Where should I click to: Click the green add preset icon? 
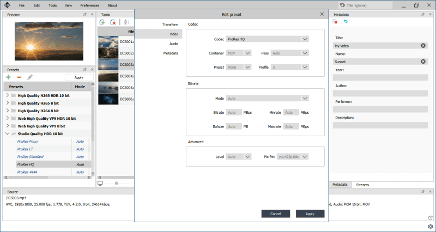point(9,77)
